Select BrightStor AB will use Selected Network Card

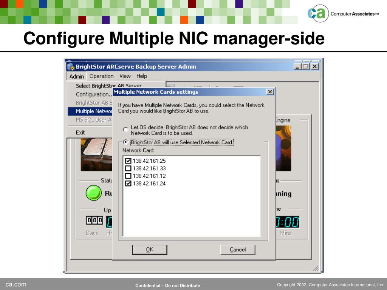pyautogui.click(x=125, y=142)
